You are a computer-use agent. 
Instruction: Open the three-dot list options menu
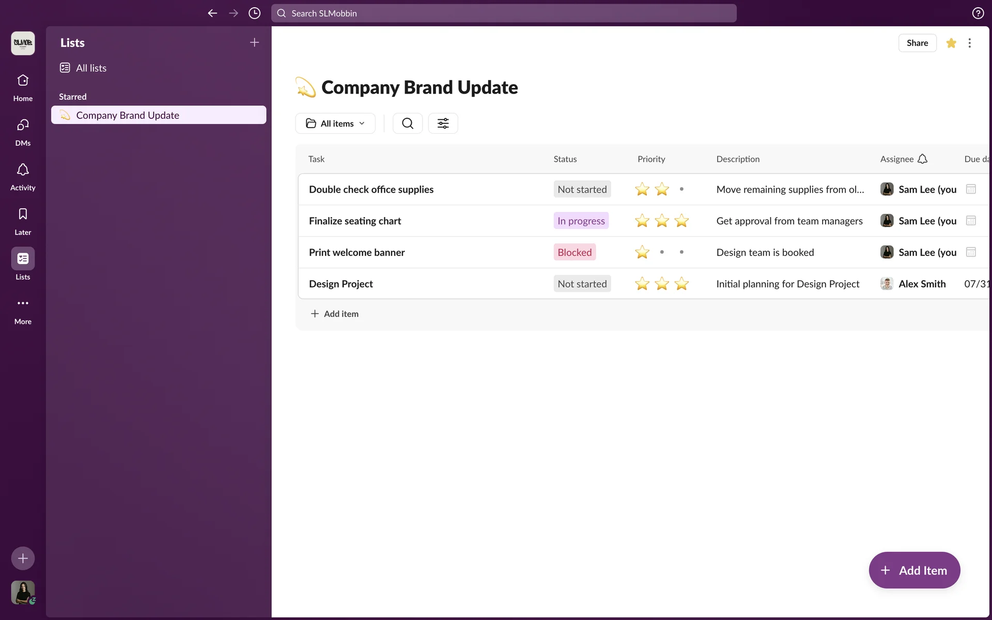(x=969, y=43)
